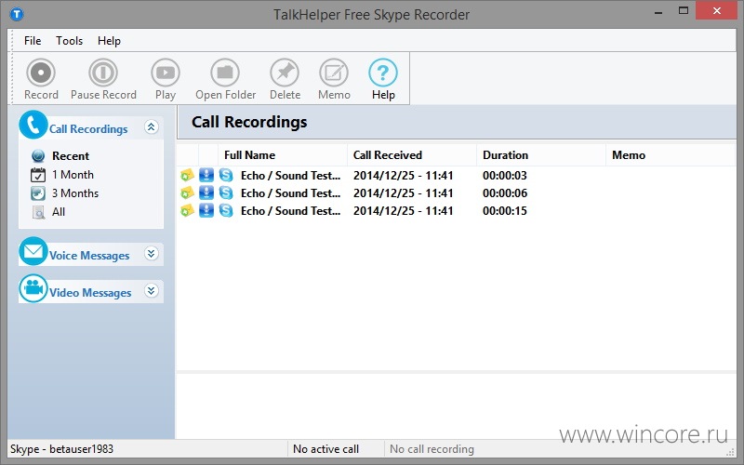
Task: Click 'No call recording' status text
Action: 432,449
